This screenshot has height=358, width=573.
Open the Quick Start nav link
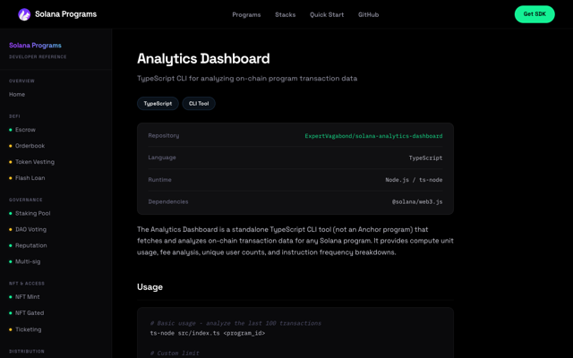[327, 14]
